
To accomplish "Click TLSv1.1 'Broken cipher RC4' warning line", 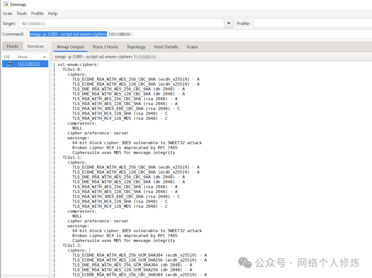I will [x=125, y=236].
